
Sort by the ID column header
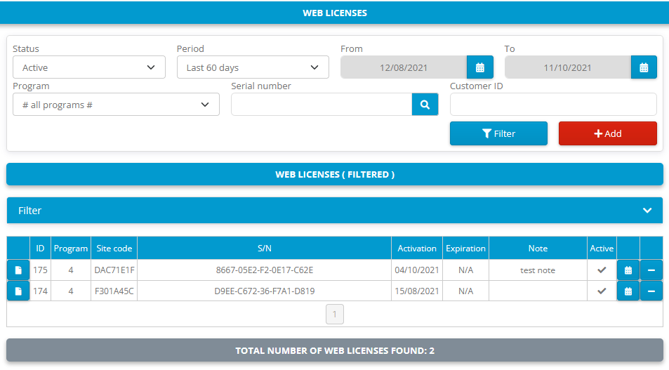(40, 249)
